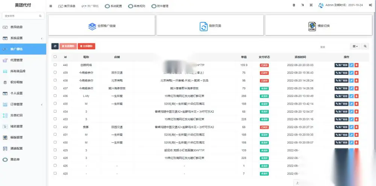
Task: Click the dark refresh icon button above table
Action: pos(55,46)
